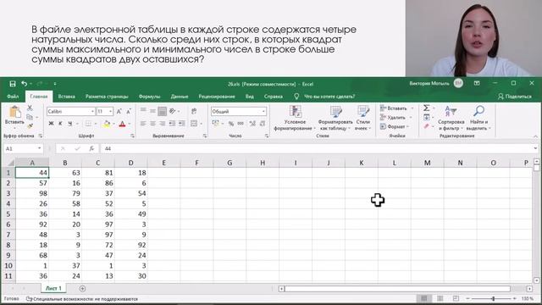
Task: Click the accounting number format icon
Action: [215, 124]
